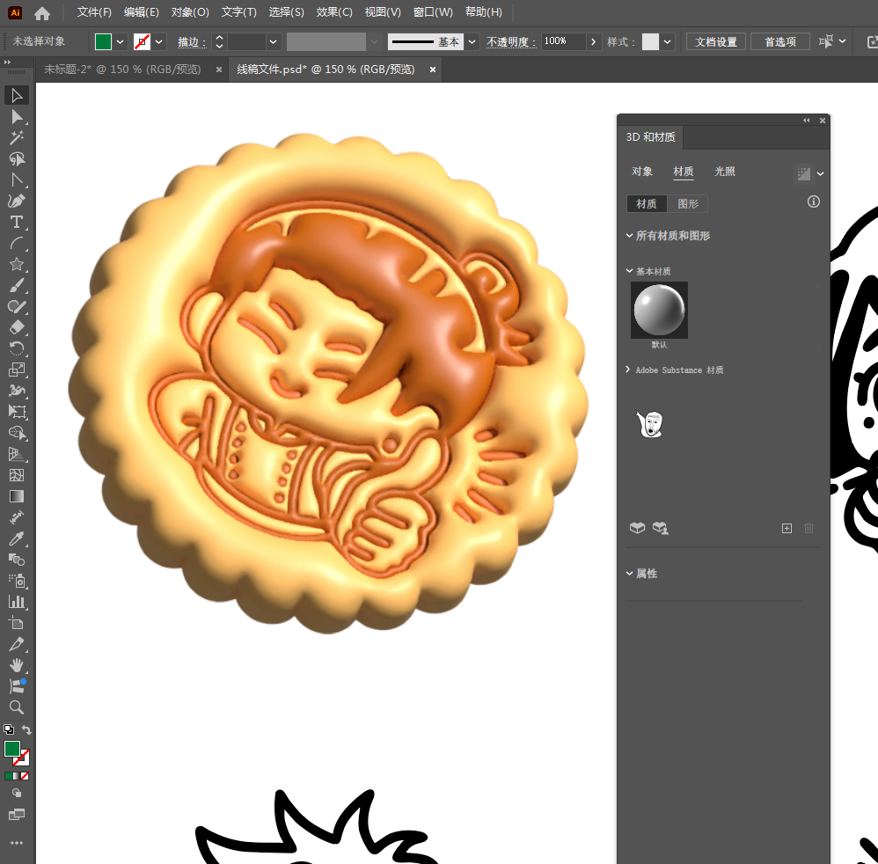
Task: Open 3D materials info icon
Action: click(x=814, y=201)
